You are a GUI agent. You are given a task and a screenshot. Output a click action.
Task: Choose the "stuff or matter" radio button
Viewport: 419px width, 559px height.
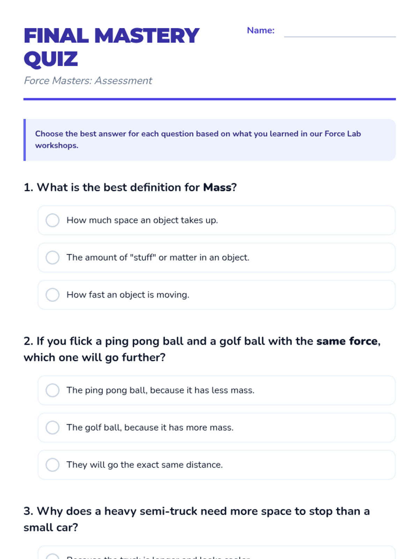click(x=52, y=257)
